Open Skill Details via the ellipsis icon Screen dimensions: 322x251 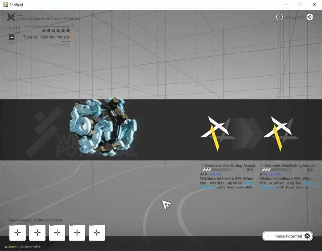pos(279,17)
